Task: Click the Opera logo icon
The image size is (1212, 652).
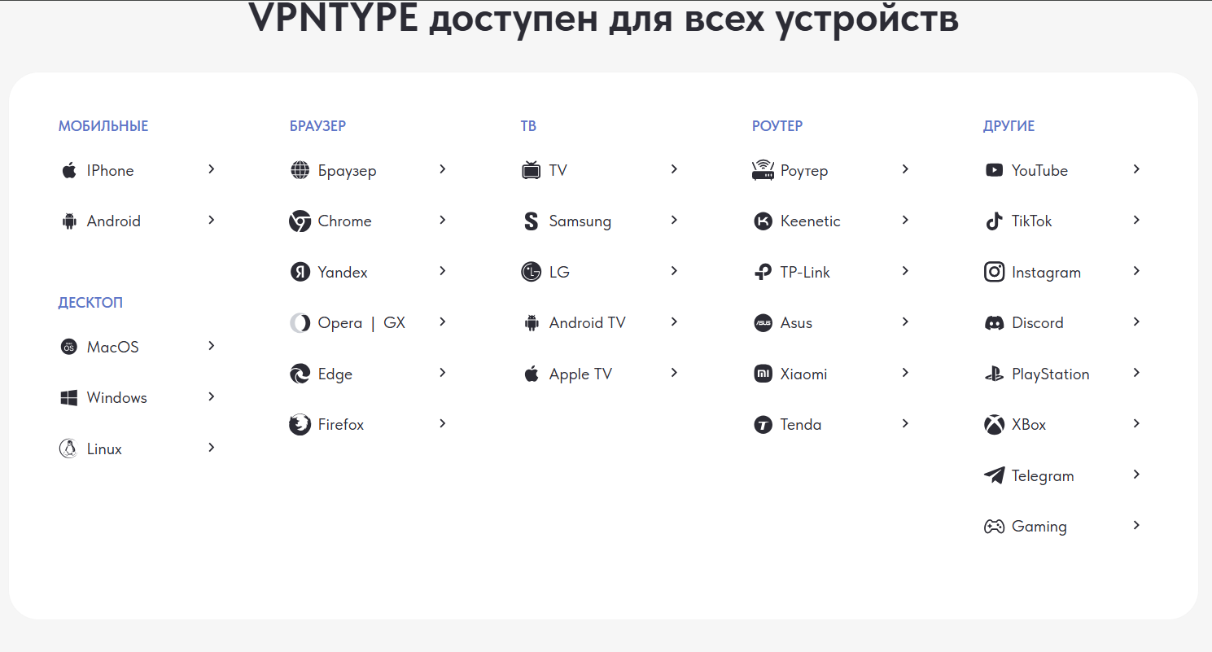Action: [x=300, y=323]
